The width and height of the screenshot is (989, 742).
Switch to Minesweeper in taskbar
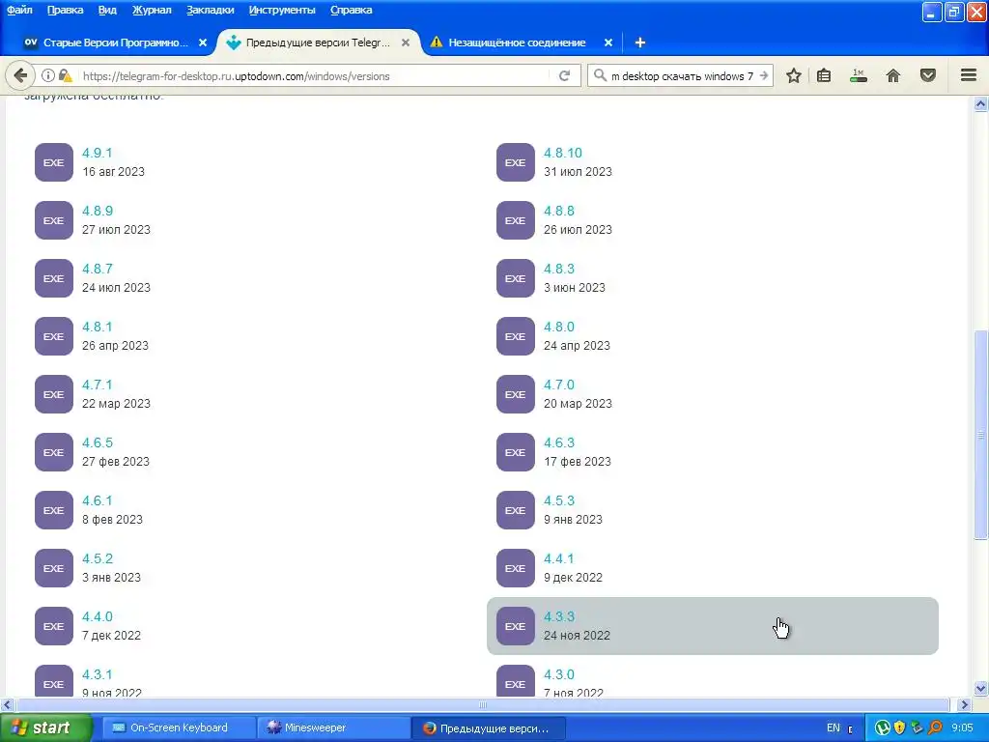[333, 728]
